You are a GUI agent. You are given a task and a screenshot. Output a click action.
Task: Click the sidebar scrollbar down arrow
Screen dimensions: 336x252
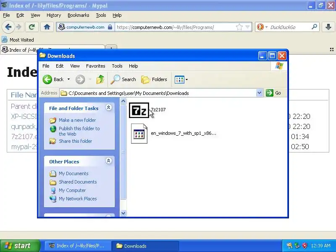(123, 213)
